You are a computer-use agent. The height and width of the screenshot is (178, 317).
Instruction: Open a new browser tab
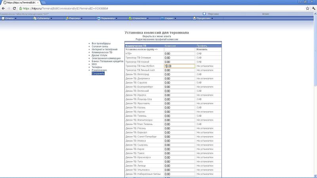43,3
